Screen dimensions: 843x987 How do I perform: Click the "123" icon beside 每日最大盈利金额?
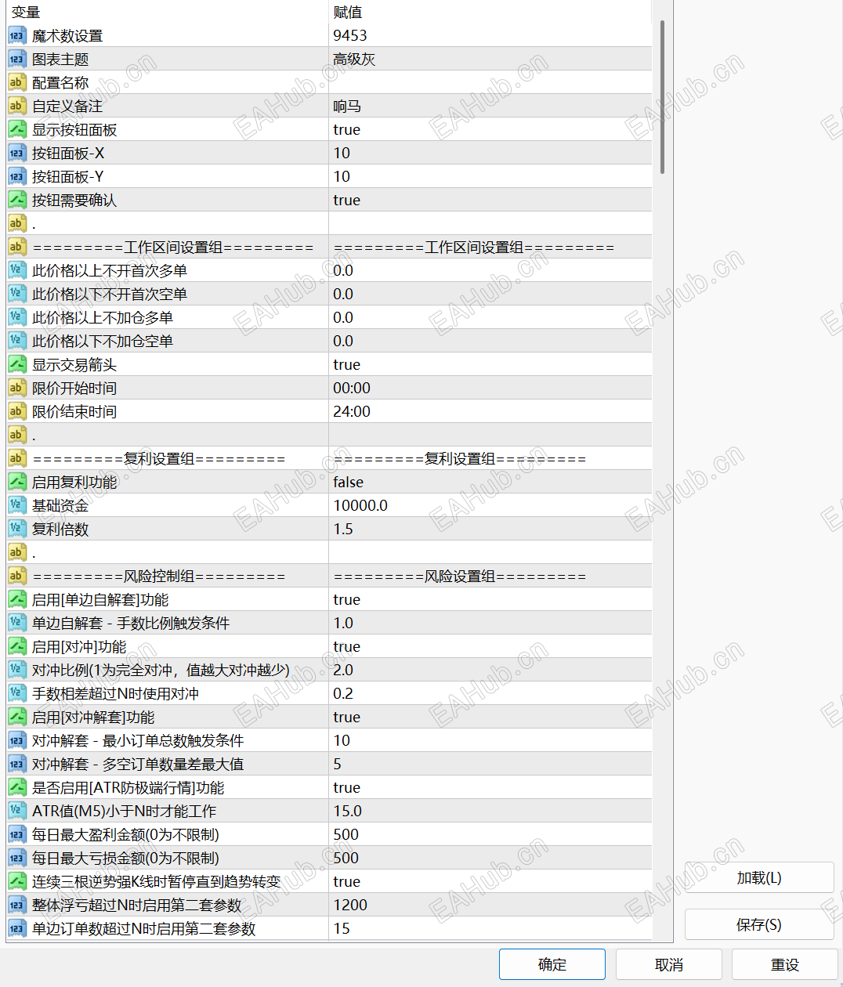(16, 833)
